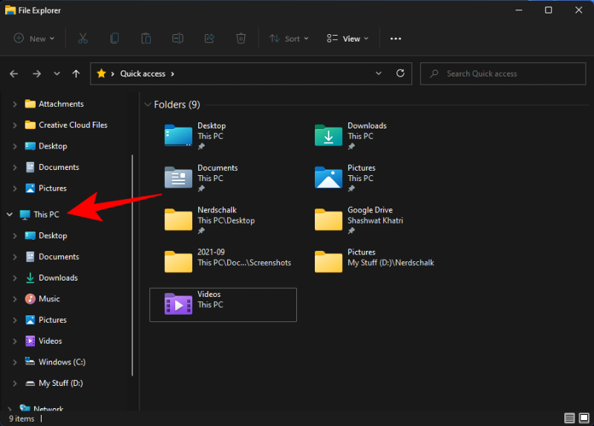Open the Sort dropdown menu

click(289, 39)
